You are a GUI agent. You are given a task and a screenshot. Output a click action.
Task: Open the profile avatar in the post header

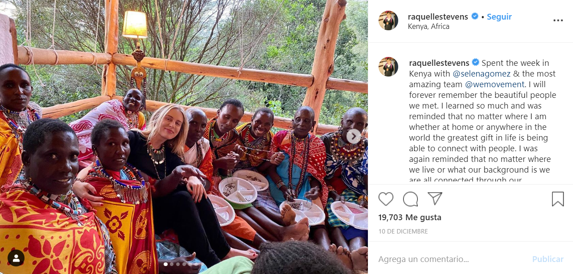(x=388, y=20)
